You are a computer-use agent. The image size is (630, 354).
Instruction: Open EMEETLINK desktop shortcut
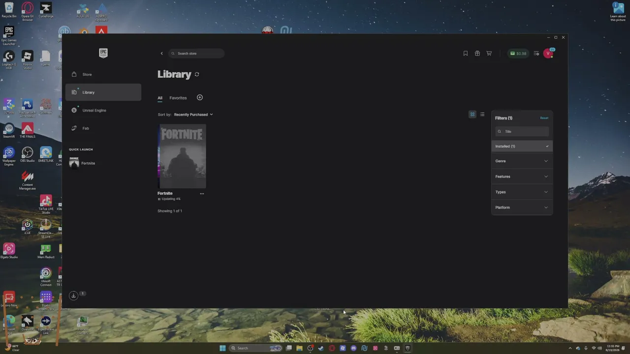[46, 154]
